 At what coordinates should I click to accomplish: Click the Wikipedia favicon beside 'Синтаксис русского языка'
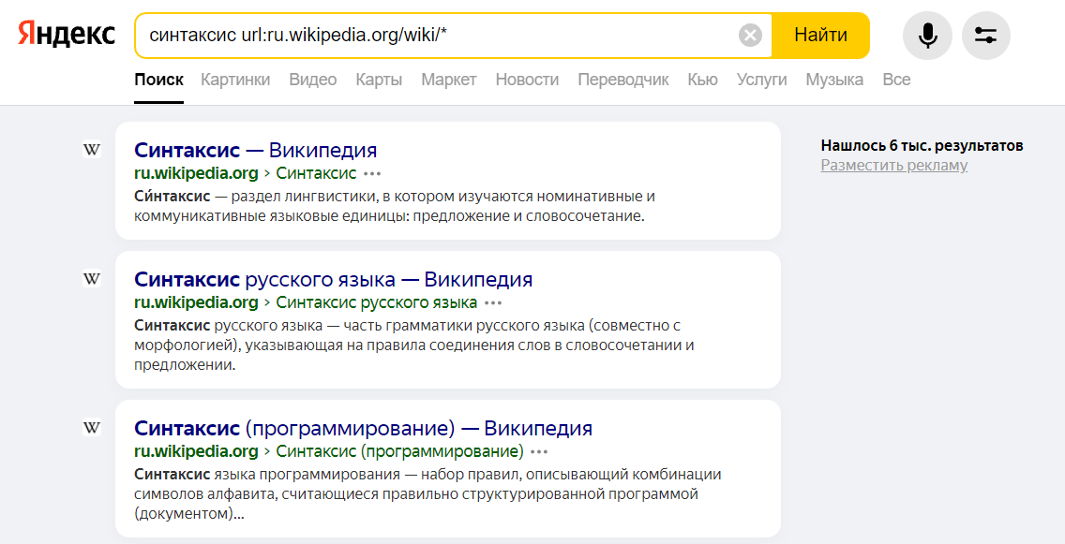(x=92, y=278)
